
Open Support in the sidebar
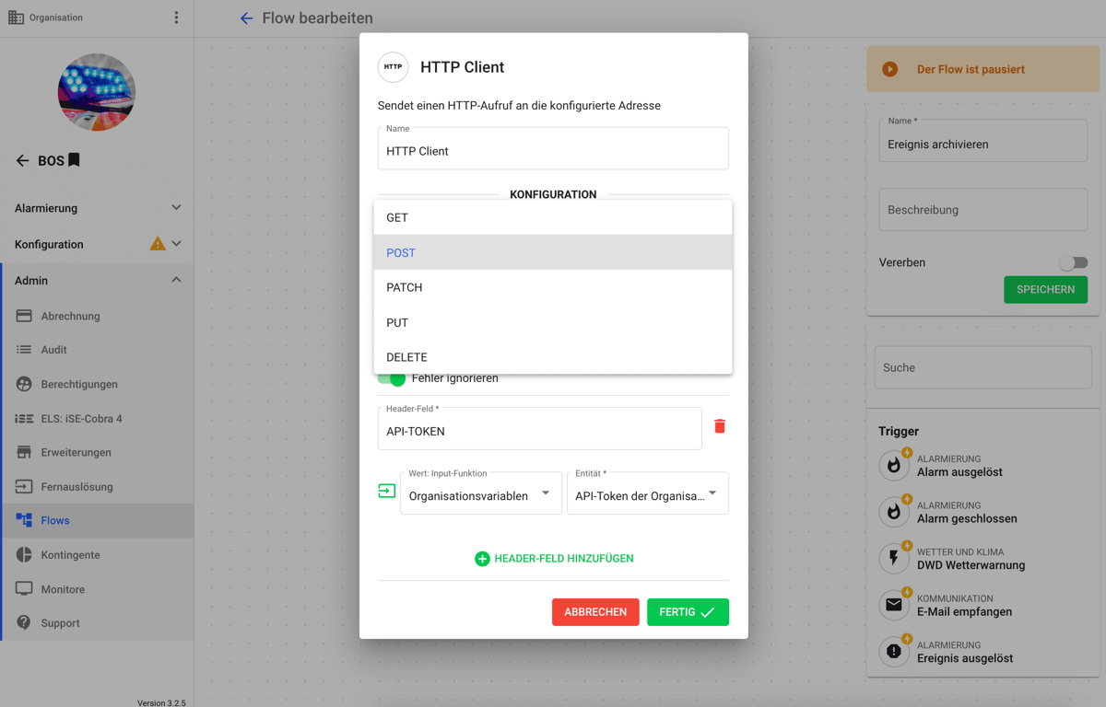97,623
